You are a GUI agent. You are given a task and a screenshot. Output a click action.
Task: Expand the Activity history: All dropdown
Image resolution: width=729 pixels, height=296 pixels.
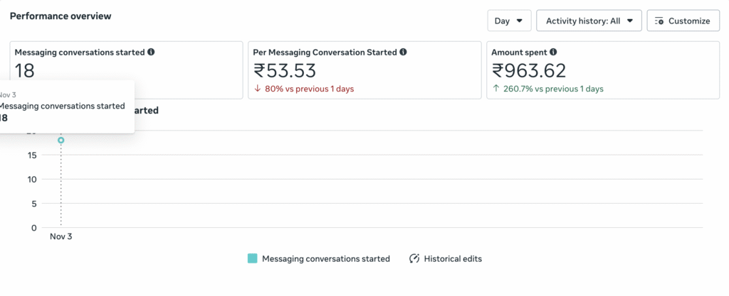pyautogui.click(x=589, y=21)
